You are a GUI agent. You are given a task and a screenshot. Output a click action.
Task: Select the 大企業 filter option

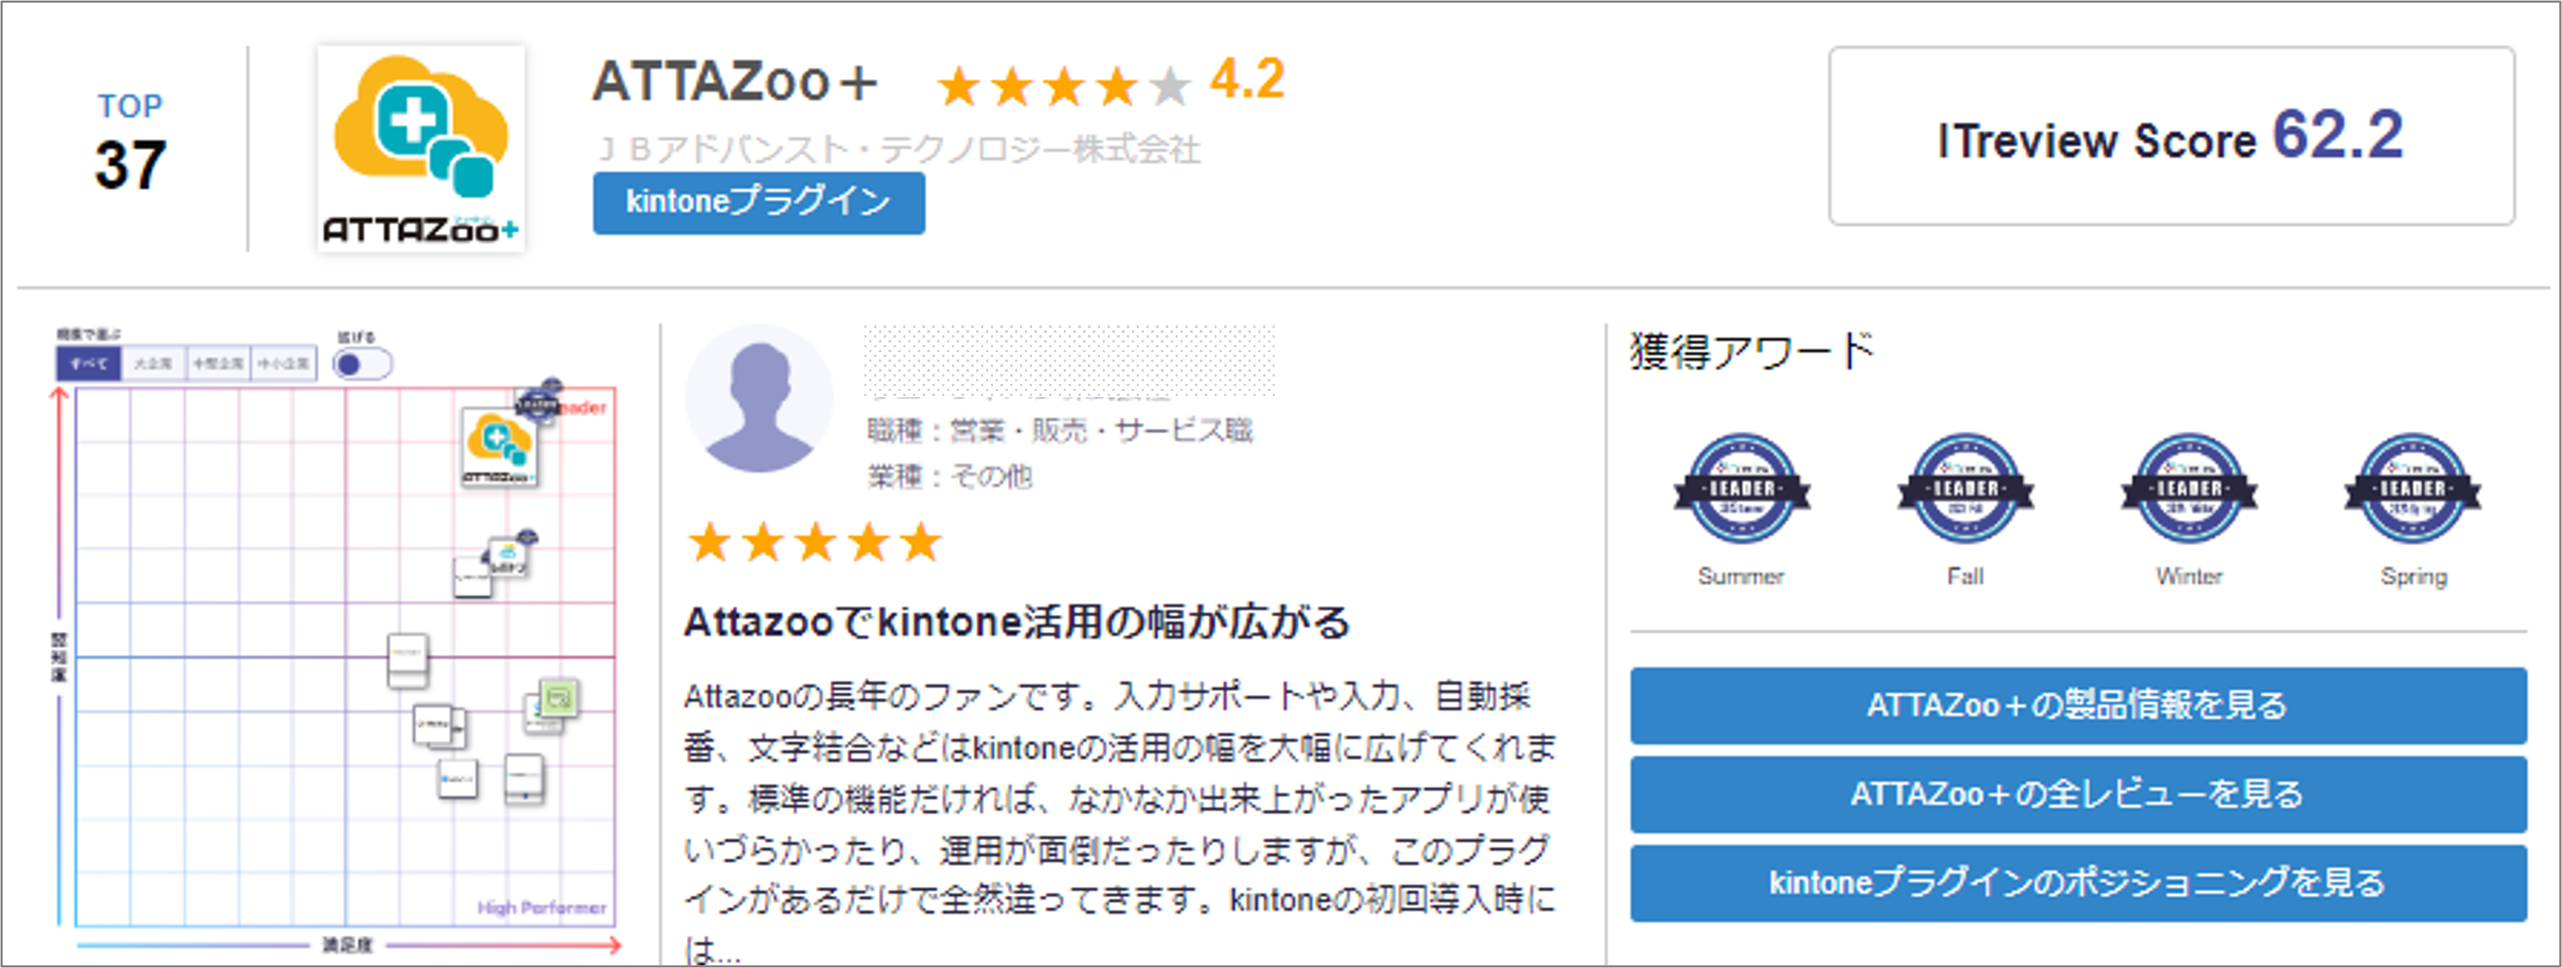(155, 363)
